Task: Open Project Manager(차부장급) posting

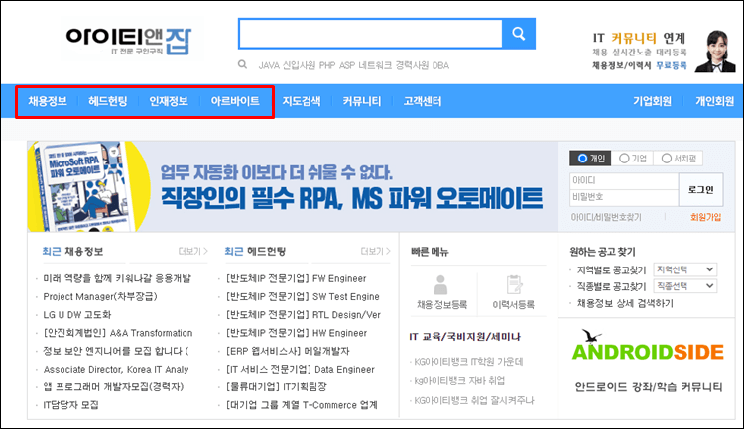Action: click(99, 297)
